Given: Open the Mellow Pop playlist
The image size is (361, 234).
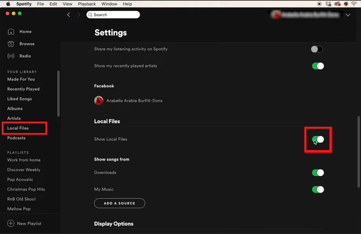Looking at the screenshot, I should 19,209.
